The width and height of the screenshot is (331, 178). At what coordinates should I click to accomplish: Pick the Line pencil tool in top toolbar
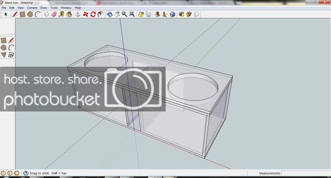click(x=15, y=14)
